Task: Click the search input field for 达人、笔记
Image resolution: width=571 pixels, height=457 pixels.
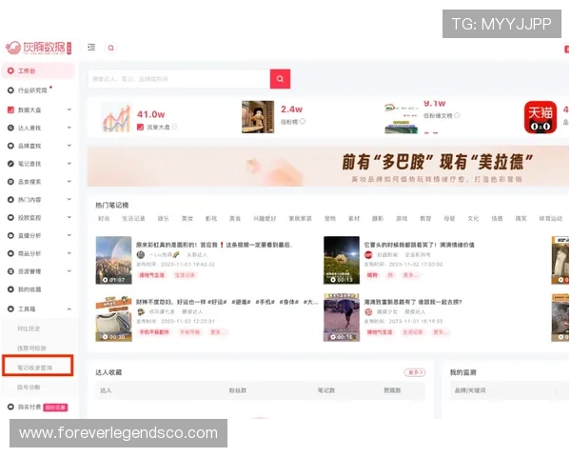Action: [179, 79]
